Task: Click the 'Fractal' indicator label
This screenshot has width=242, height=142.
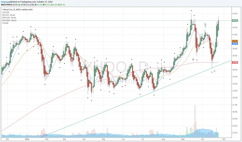Action: [5, 23]
